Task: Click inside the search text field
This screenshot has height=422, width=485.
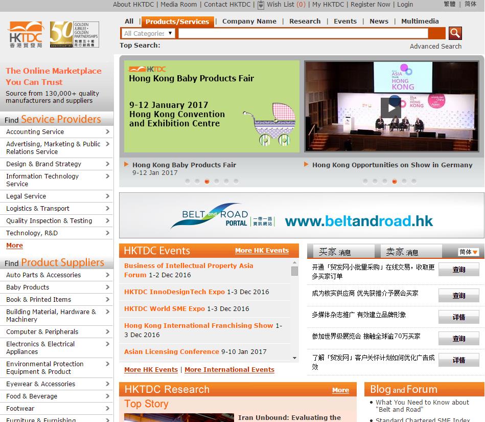Action: coord(303,33)
